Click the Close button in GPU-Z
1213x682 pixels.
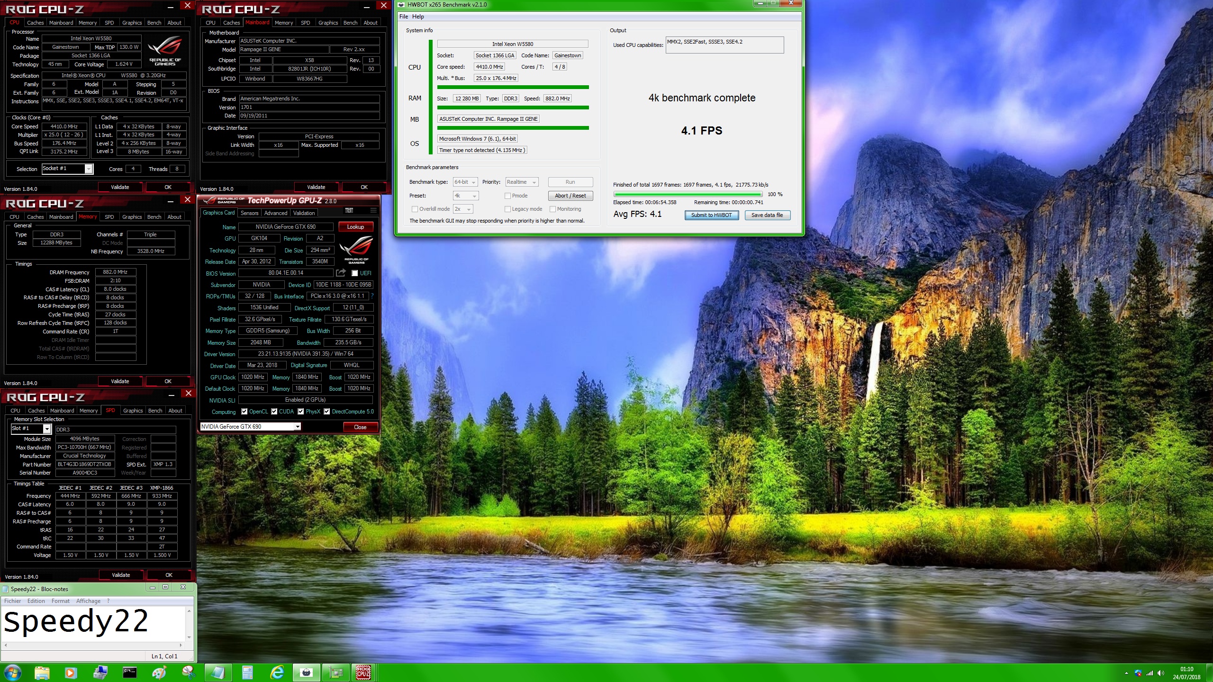[x=360, y=427]
